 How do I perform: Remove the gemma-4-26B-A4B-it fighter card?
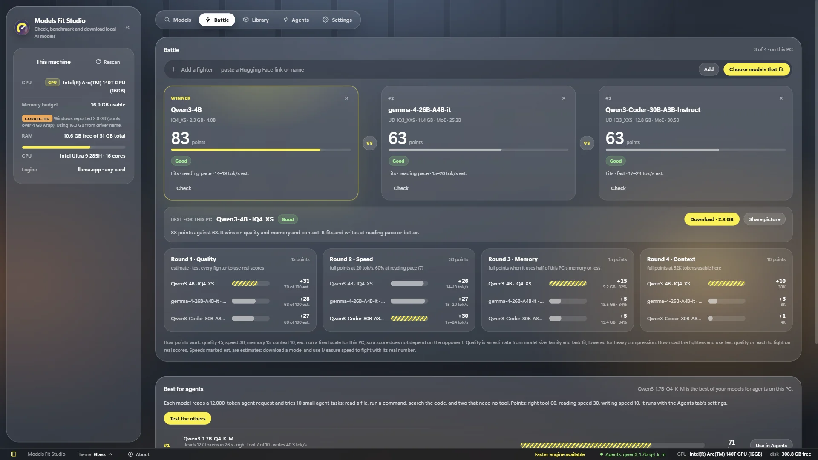pos(564,98)
